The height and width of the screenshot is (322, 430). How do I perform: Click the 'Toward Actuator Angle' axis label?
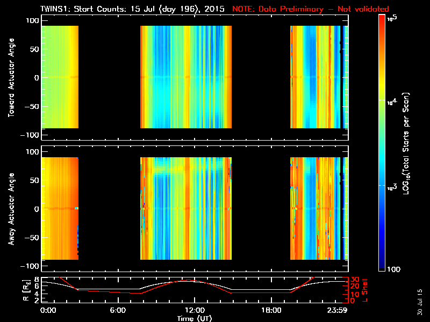click(11, 77)
